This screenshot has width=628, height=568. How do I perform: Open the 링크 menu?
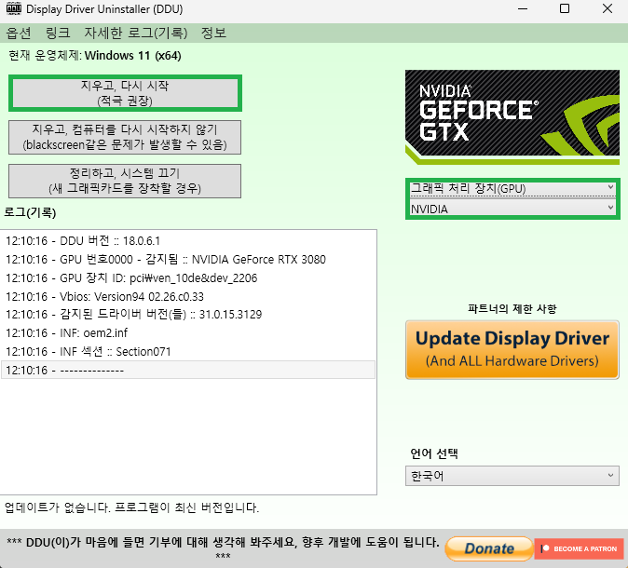(x=58, y=33)
